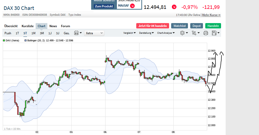This screenshot has height=135, width=259.
Task: Click the 08. date axis label
Action: point(173,132)
